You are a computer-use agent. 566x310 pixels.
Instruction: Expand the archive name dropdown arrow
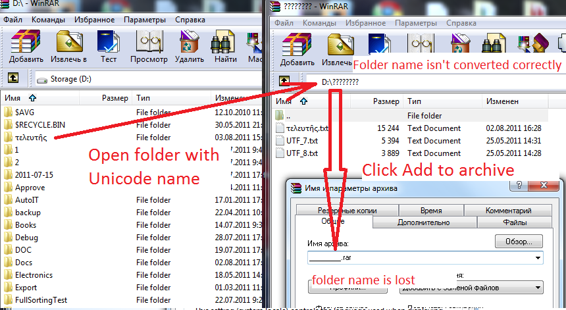tap(538, 257)
